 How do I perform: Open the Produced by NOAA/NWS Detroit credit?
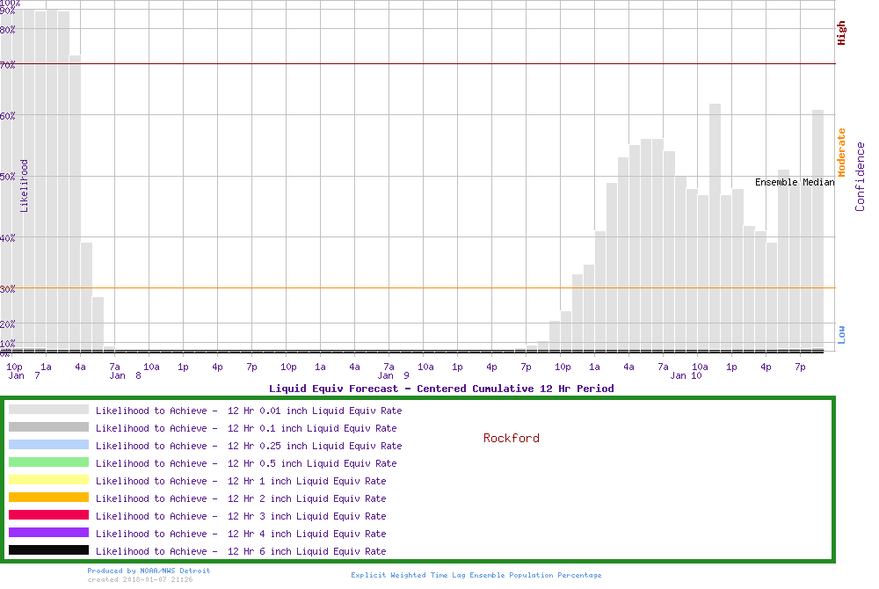coord(149,571)
